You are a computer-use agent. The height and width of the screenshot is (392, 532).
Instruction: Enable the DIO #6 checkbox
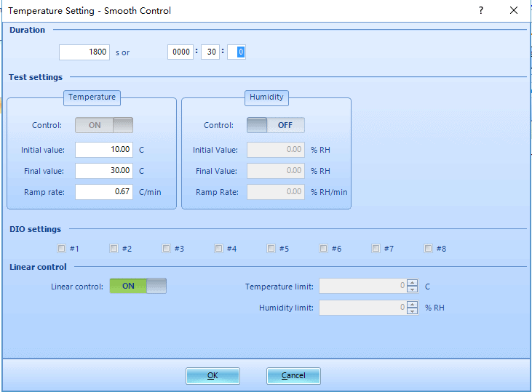point(324,249)
